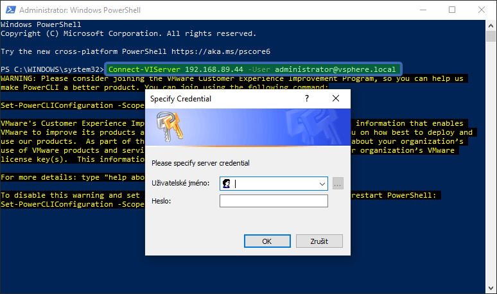Close the PowerShell window
This screenshot has width=497, height=294.
[482, 10]
